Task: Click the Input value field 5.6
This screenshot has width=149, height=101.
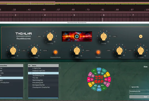Action: pyautogui.click(x=24, y=51)
